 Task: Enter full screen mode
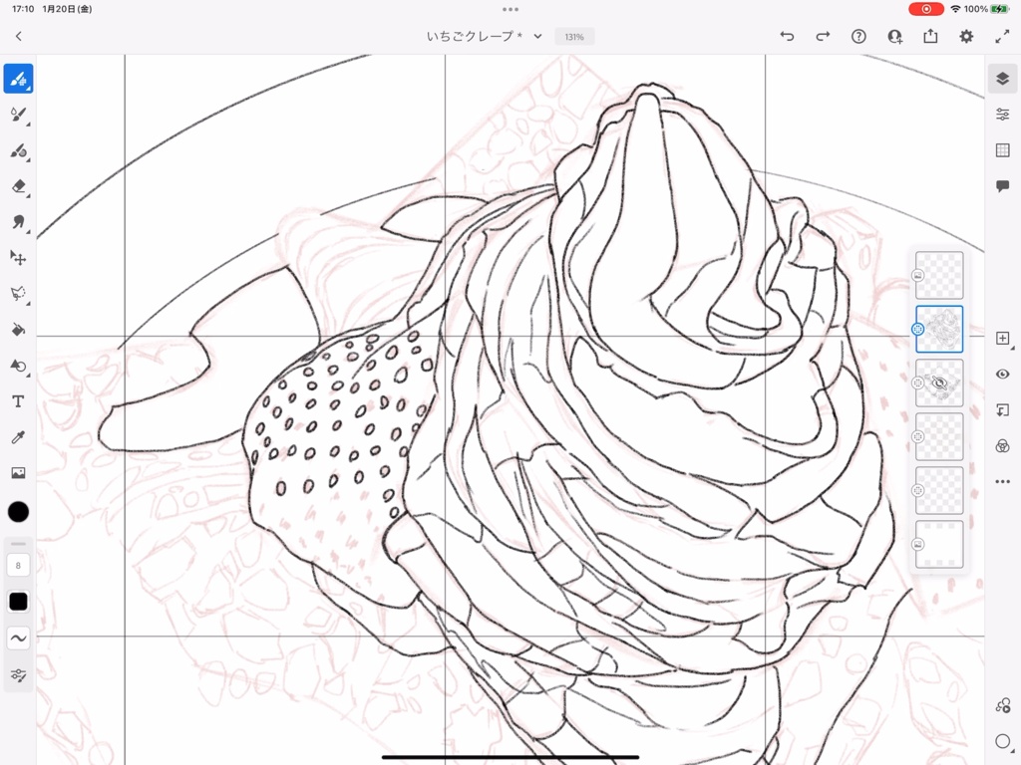coord(1002,37)
